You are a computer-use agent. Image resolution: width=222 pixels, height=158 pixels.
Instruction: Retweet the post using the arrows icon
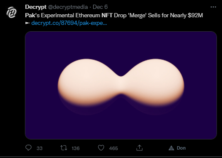tap(64, 148)
